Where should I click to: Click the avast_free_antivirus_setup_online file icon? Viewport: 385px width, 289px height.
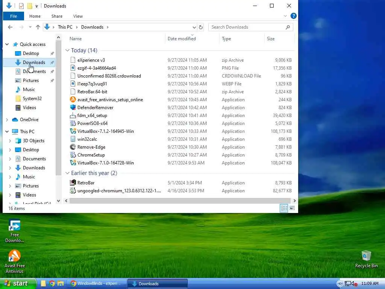point(73,99)
